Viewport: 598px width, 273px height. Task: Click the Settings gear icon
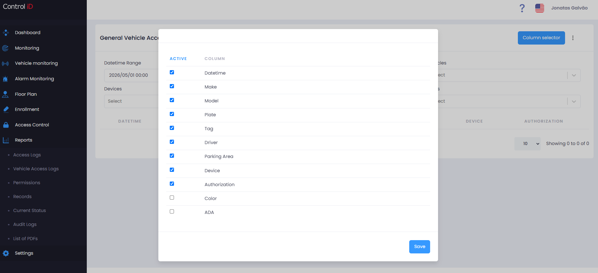tap(6, 253)
